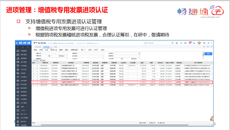Open 客户管理 sidebar icon
Image resolution: width=230 pixels, height=130 pixels.
point(18,62)
